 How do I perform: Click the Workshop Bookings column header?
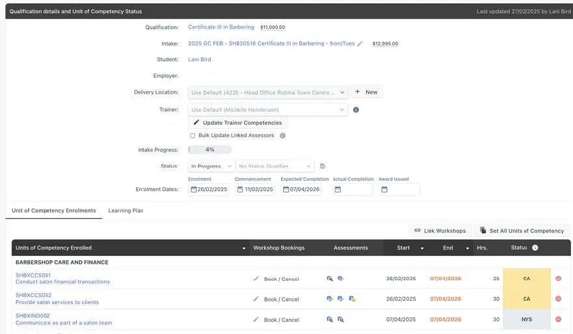coord(279,248)
